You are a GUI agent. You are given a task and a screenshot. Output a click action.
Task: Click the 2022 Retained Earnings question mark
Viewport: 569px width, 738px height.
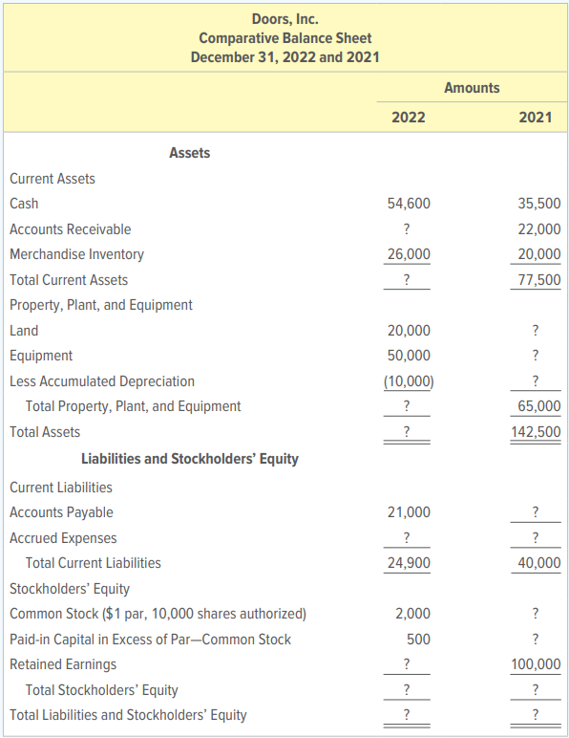click(x=407, y=664)
